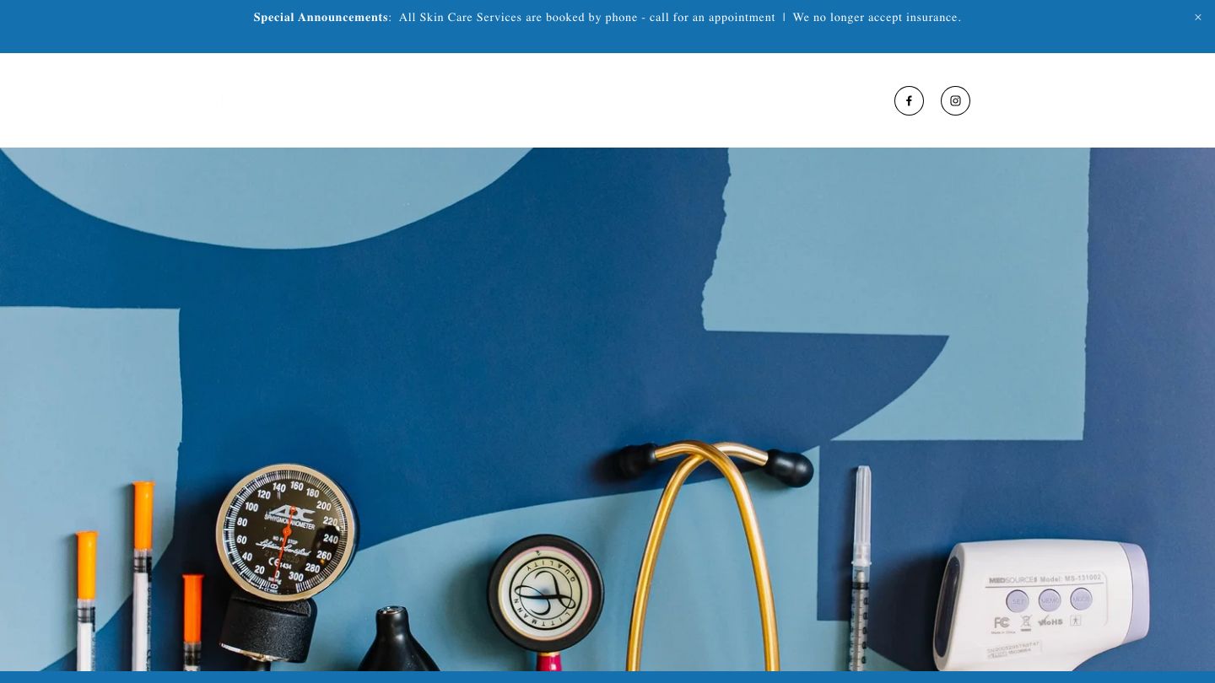Screen dimensions: 1215x683
Task: Click the Special Announcements bold label
Action: pyautogui.click(x=321, y=18)
